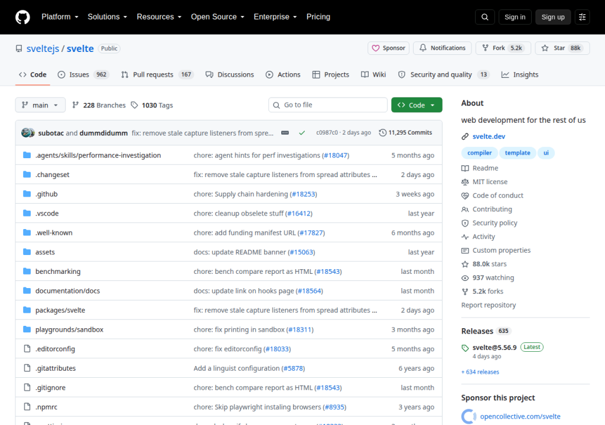The height and width of the screenshot is (425, 605).
Task: Open the Pricing page
Action: (x=318, y=17)
